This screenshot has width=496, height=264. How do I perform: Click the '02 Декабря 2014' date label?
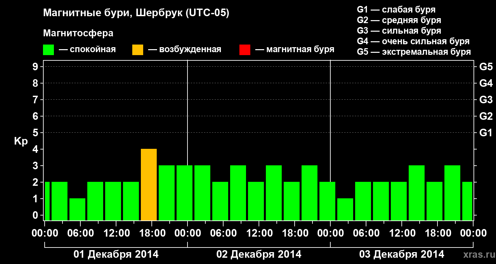pyautogui.click(x=259, y=254)
